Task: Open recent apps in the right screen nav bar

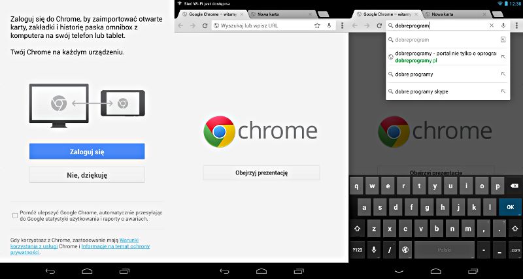Action: click(x=473, y=271)
